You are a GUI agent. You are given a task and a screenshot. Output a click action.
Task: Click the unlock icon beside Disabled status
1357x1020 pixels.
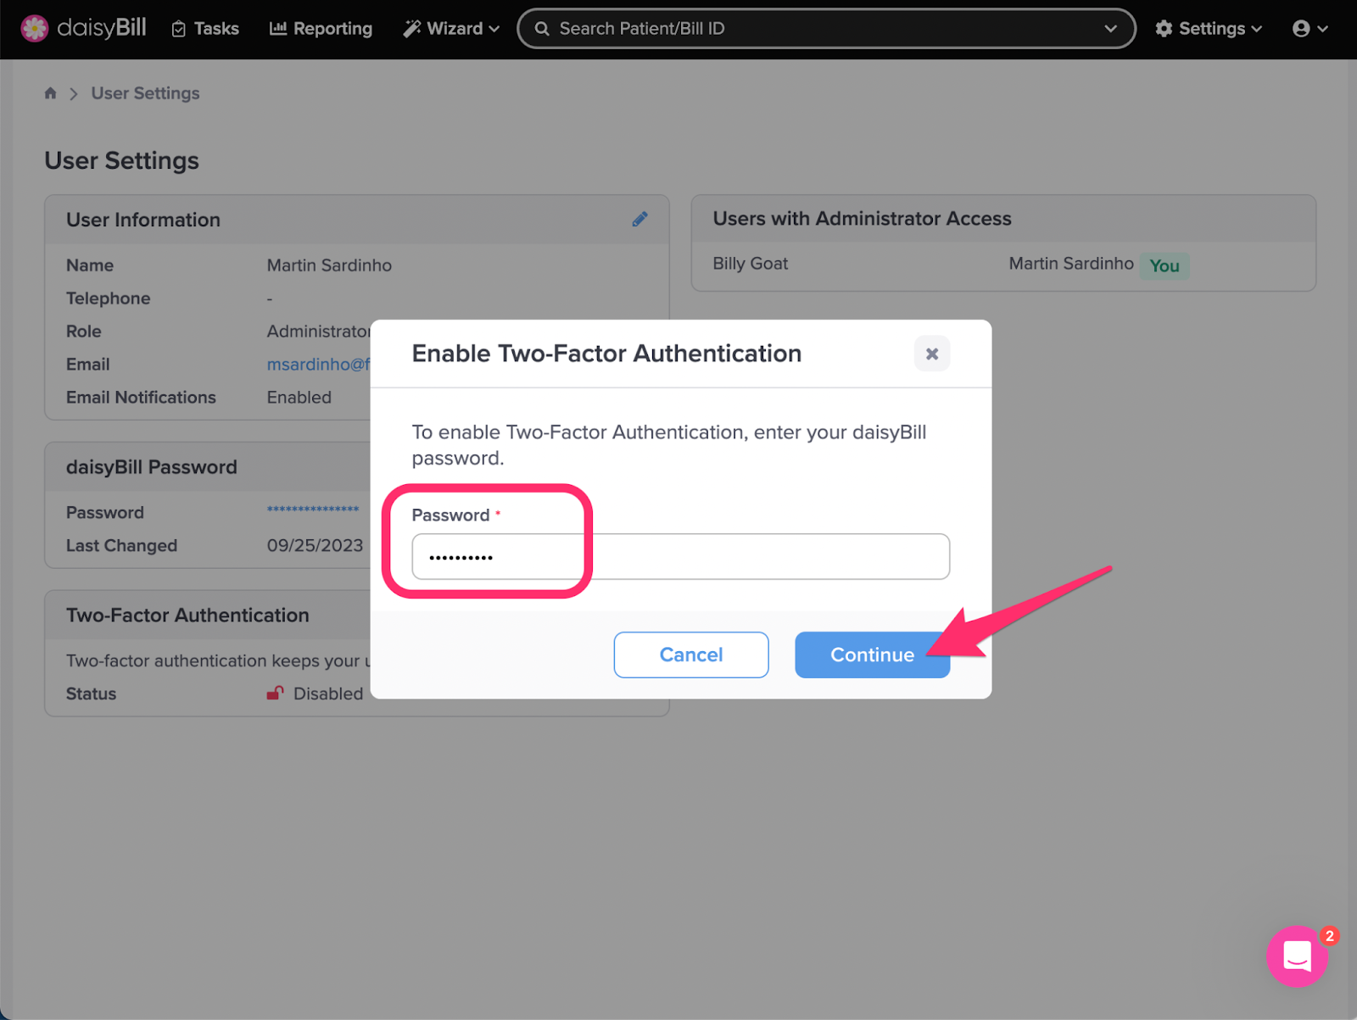pos(274,693)
